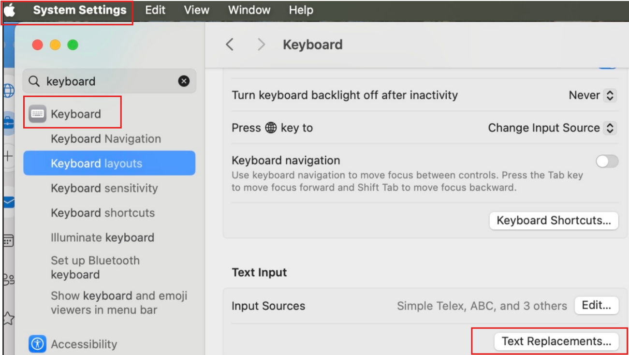Open the Change Input Source dropdown
The width and height of the screenshot is (629, 355).
552,128
